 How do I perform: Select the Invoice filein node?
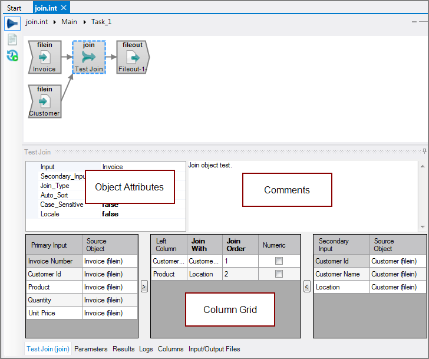pyautogui.click(x=44, y=58)
